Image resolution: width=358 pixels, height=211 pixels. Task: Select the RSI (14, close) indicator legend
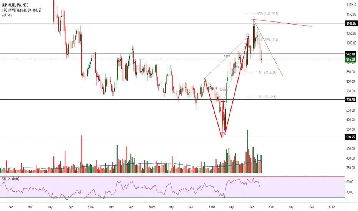click(10, 179)
